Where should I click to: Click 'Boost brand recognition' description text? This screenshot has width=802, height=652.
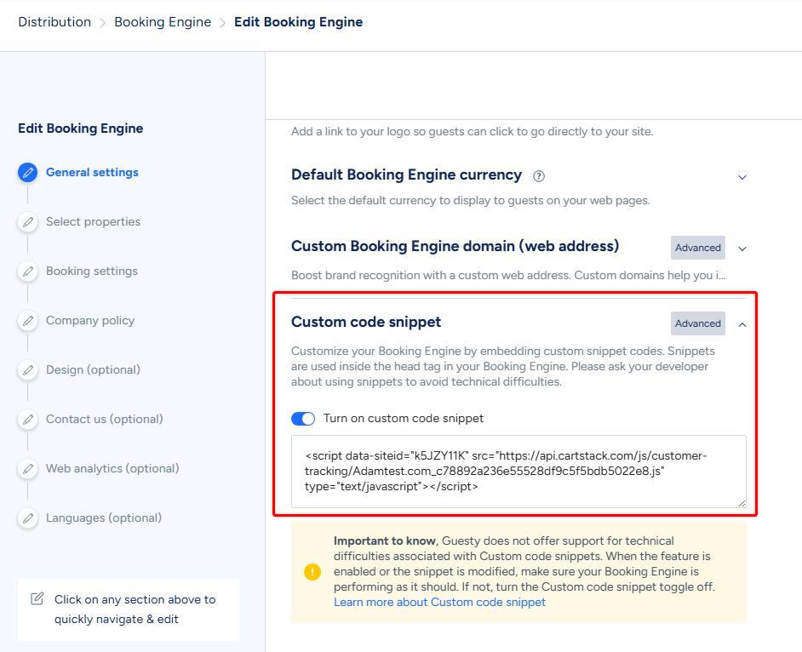(508, 275)
